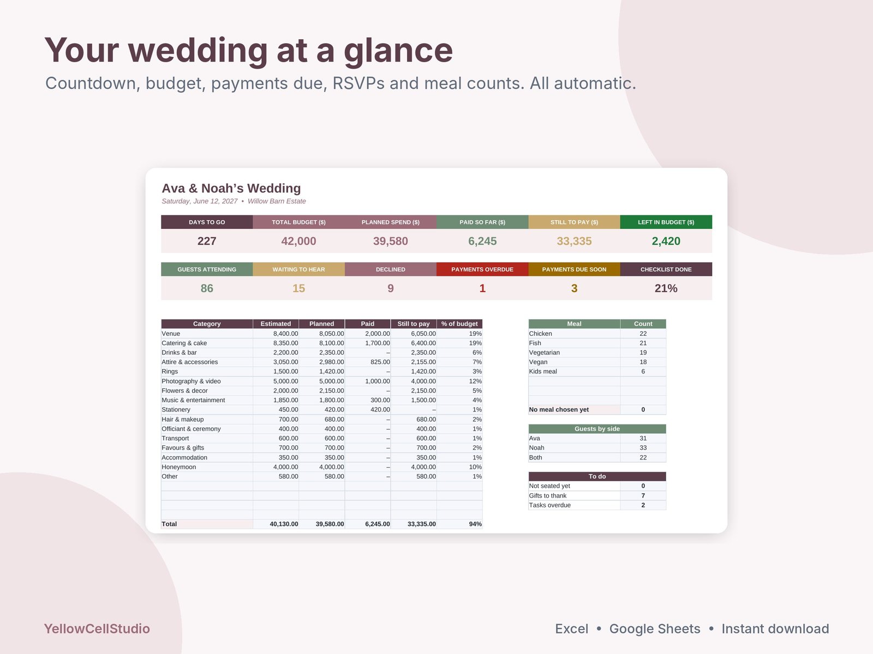Image resolution: width=873 pixels, height=654 pixels.
Task: Click the 'Gifts to thank' row label
Action: click(548, 496)
